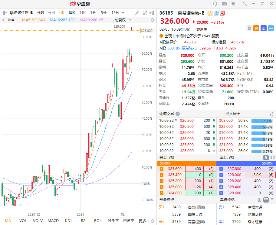Switch to 1分 one-minute chart

(93, 13)
